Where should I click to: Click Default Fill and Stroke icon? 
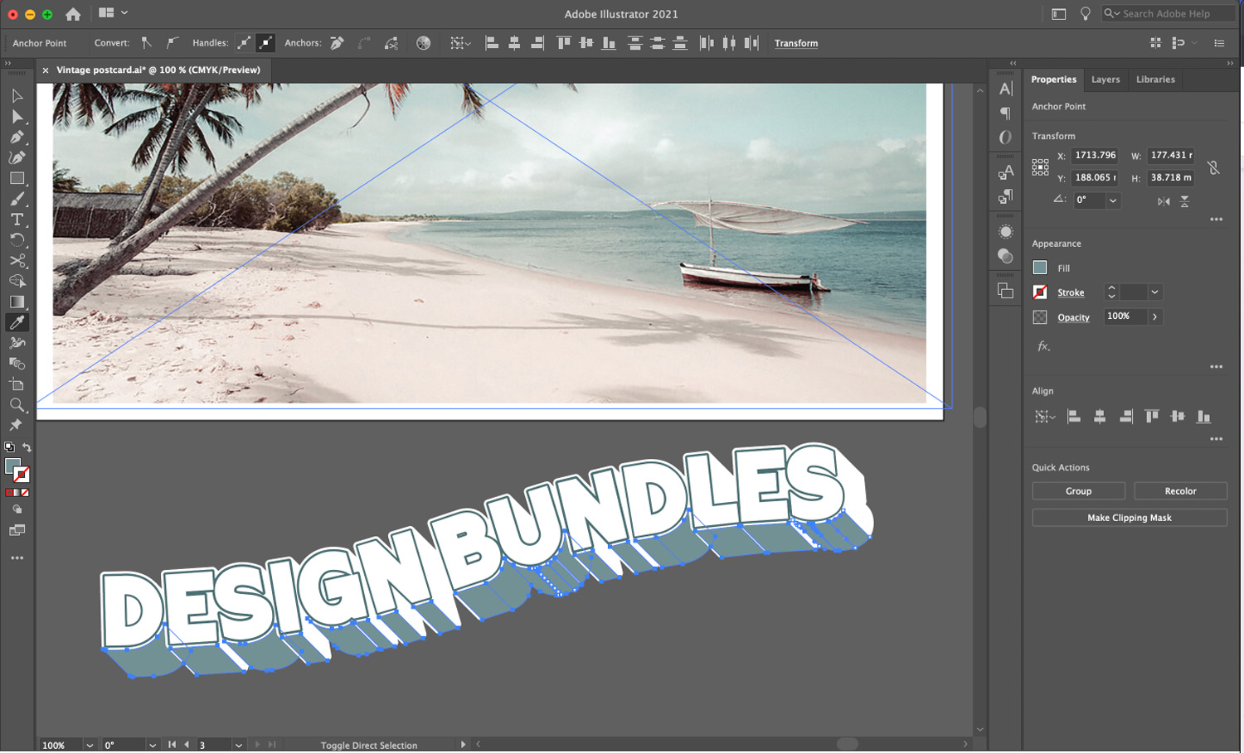coord(9,446)
